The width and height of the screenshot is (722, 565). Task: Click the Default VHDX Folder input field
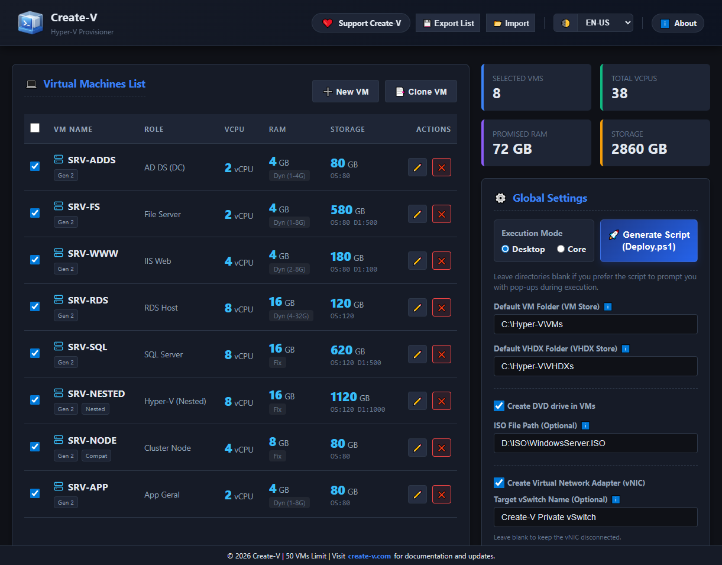(x=595, y=366)
